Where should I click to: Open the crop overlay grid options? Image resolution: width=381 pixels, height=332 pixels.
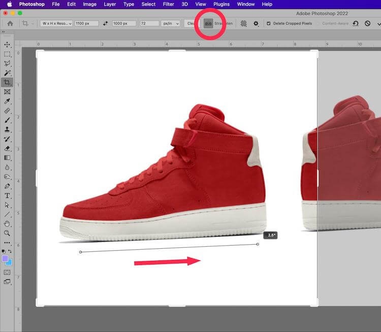pos(243,23)
